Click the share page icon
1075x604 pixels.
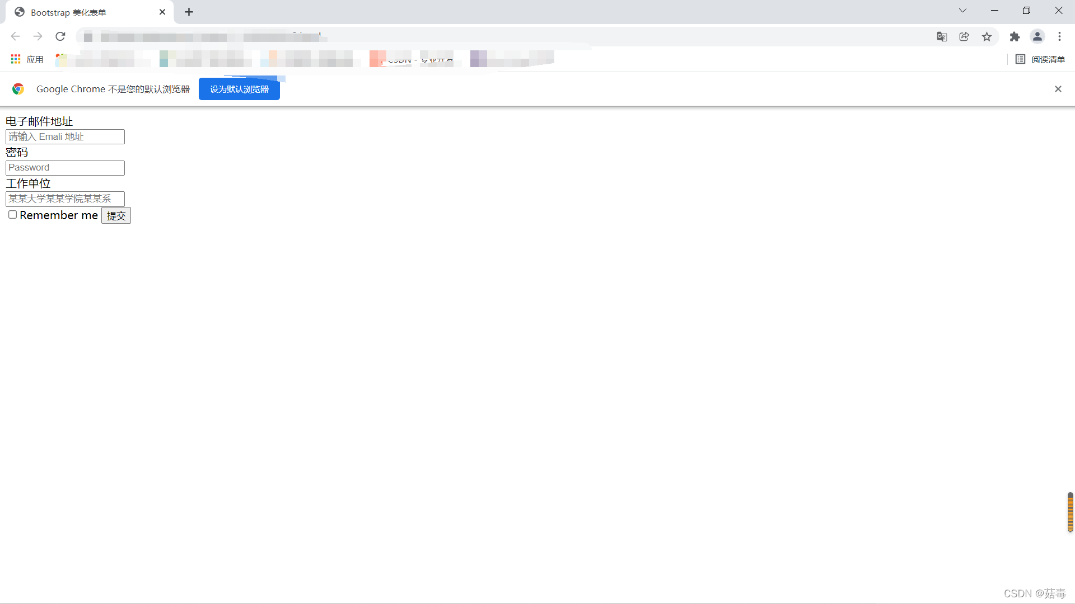(964, 36)
